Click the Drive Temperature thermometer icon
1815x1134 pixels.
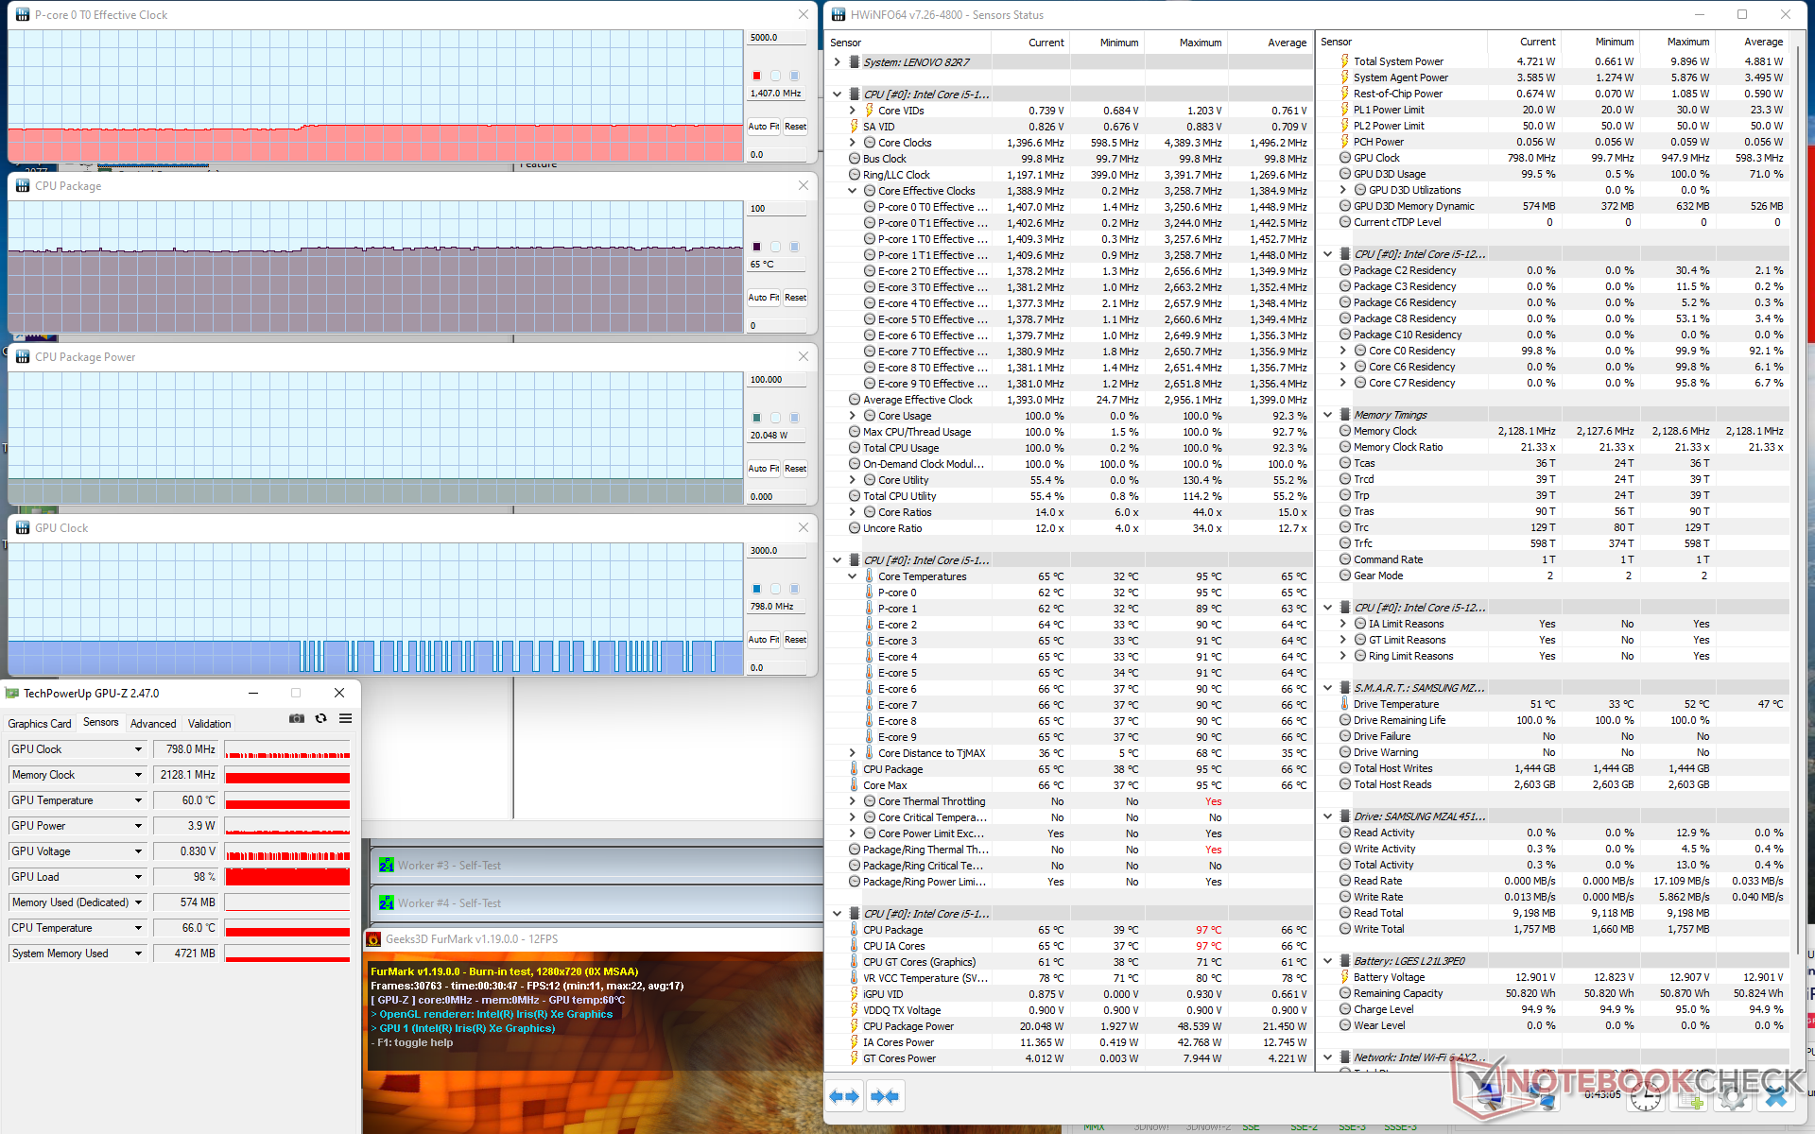(x=1345, y=704)
